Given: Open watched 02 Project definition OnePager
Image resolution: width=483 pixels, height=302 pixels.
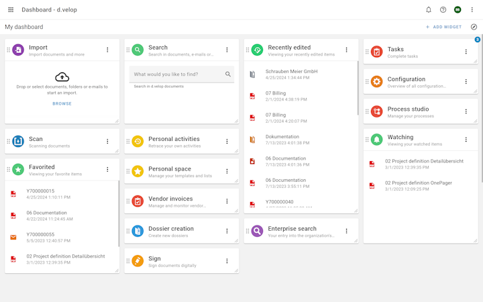Looking at the screenshot, I should tap(421, 186).
